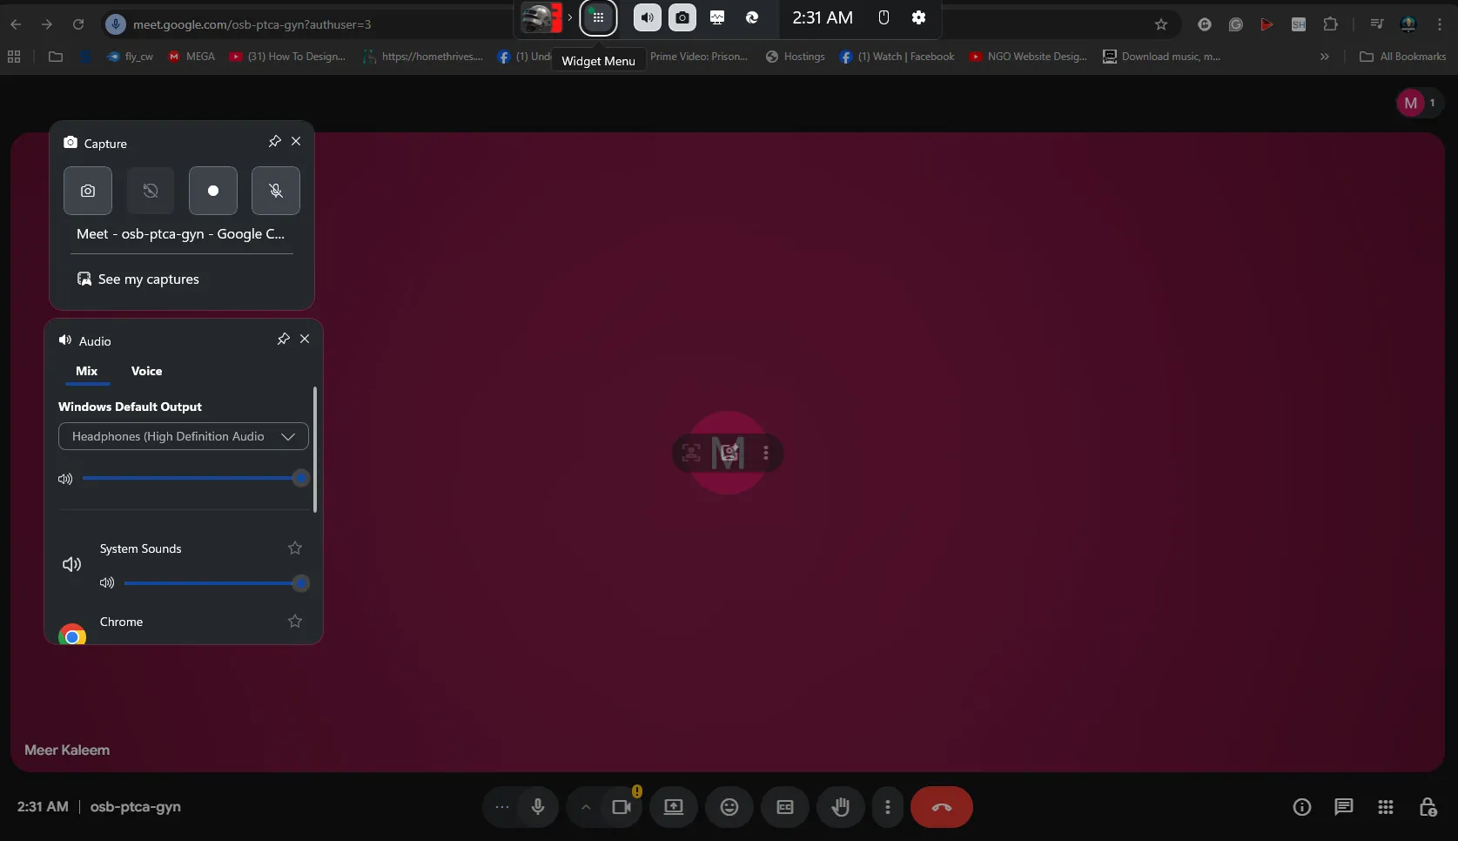Select the Mix tab
Image resolution: width=1458 pixels, height=841 pixels.
pyautogui.click(x=86, y=371)
